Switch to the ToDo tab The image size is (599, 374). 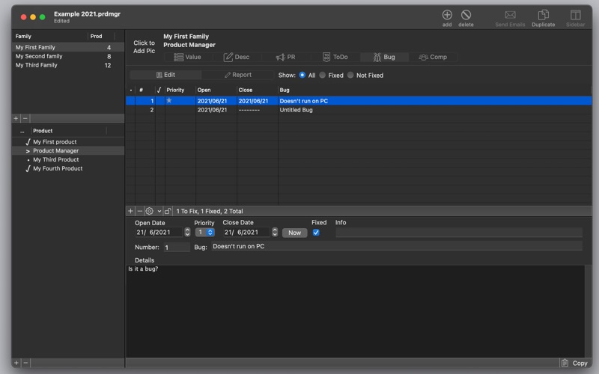tap(335, 57)
